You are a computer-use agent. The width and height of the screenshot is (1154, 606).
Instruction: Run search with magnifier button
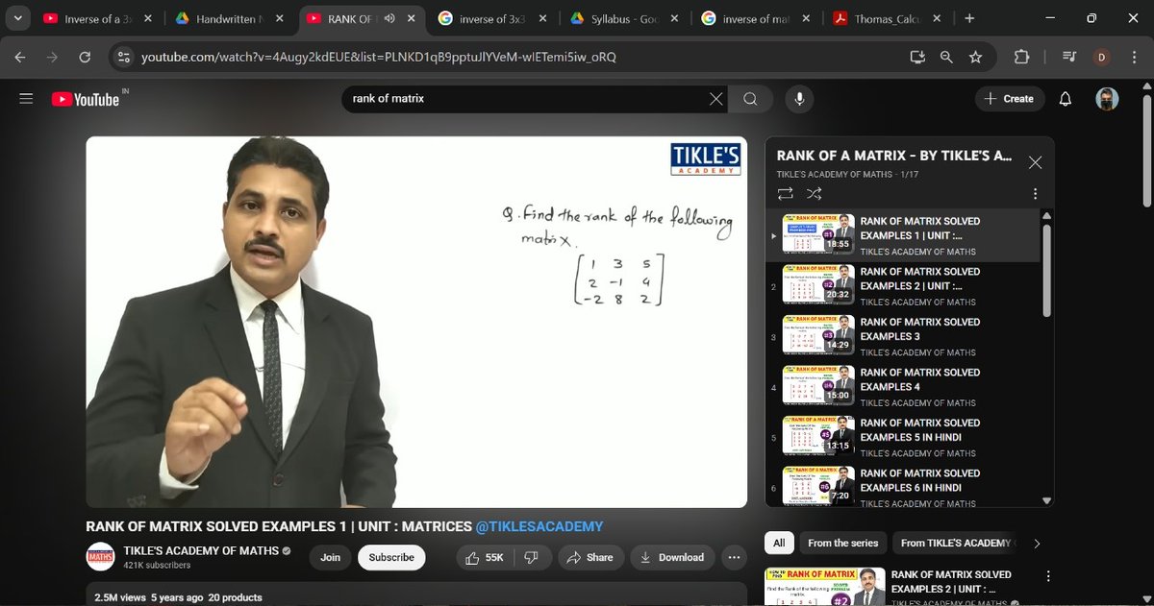click(750, 99)
